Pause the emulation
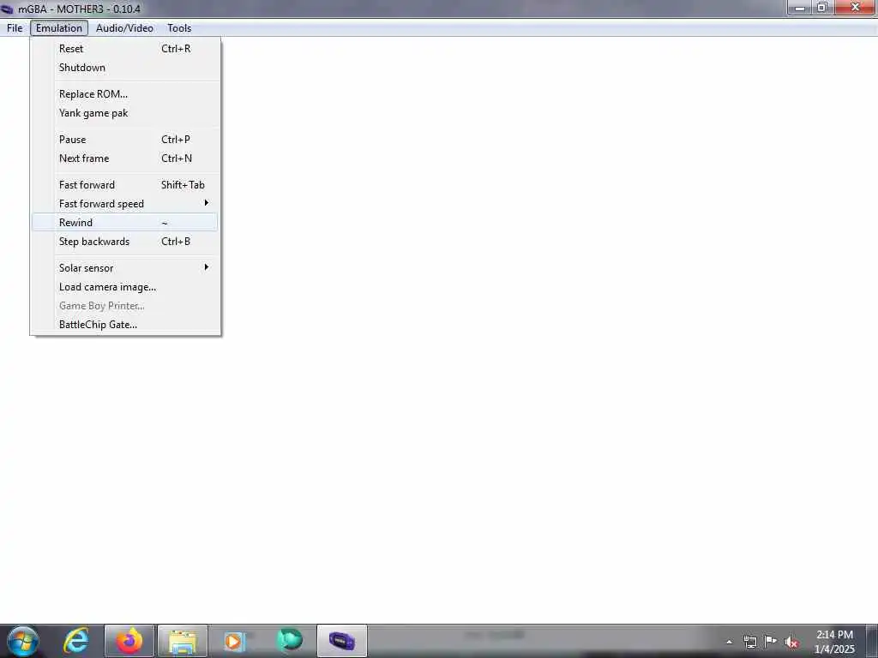This screenshot has height=658, width=878. coord(125,140)
